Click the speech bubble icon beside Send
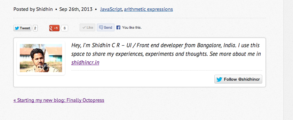Viewport: 293px width, 120px height. coord(101,27)
